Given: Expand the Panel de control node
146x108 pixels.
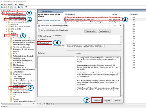Looking at the screenshot, I should (x=6, y=29).
